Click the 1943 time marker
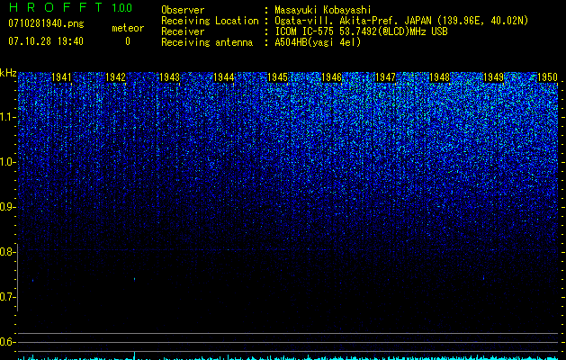The image size is (566, 360). tap(170, 77)
